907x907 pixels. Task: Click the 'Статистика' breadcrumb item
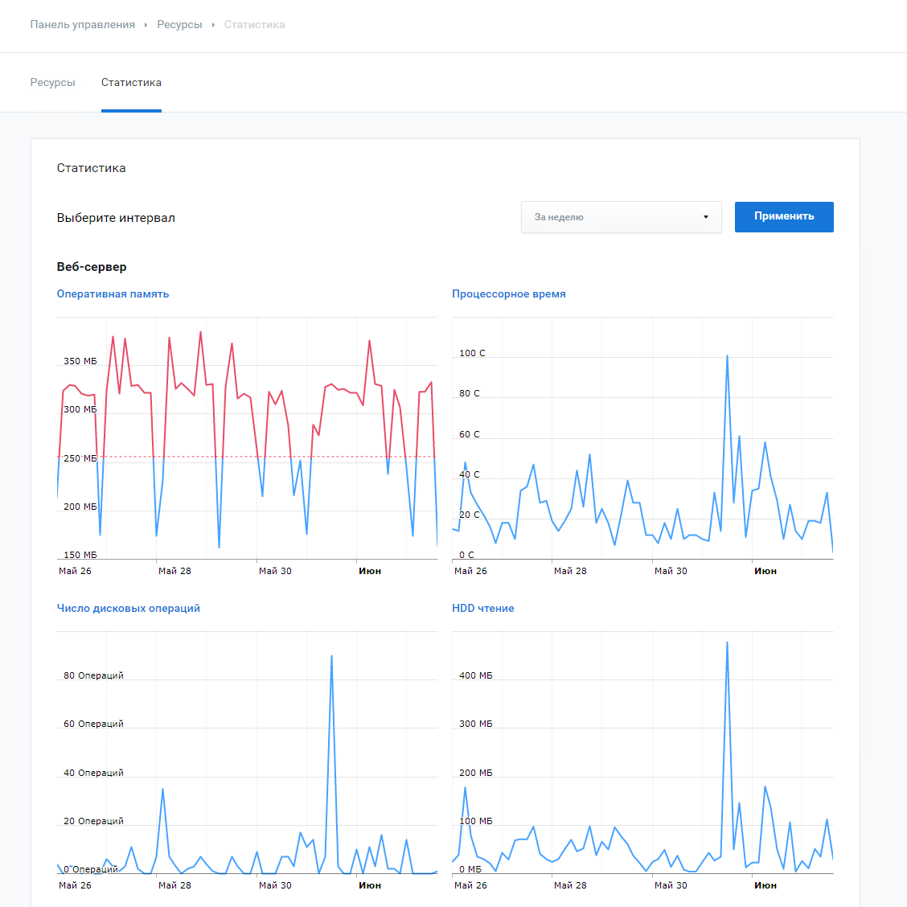[x=255, y=24]
